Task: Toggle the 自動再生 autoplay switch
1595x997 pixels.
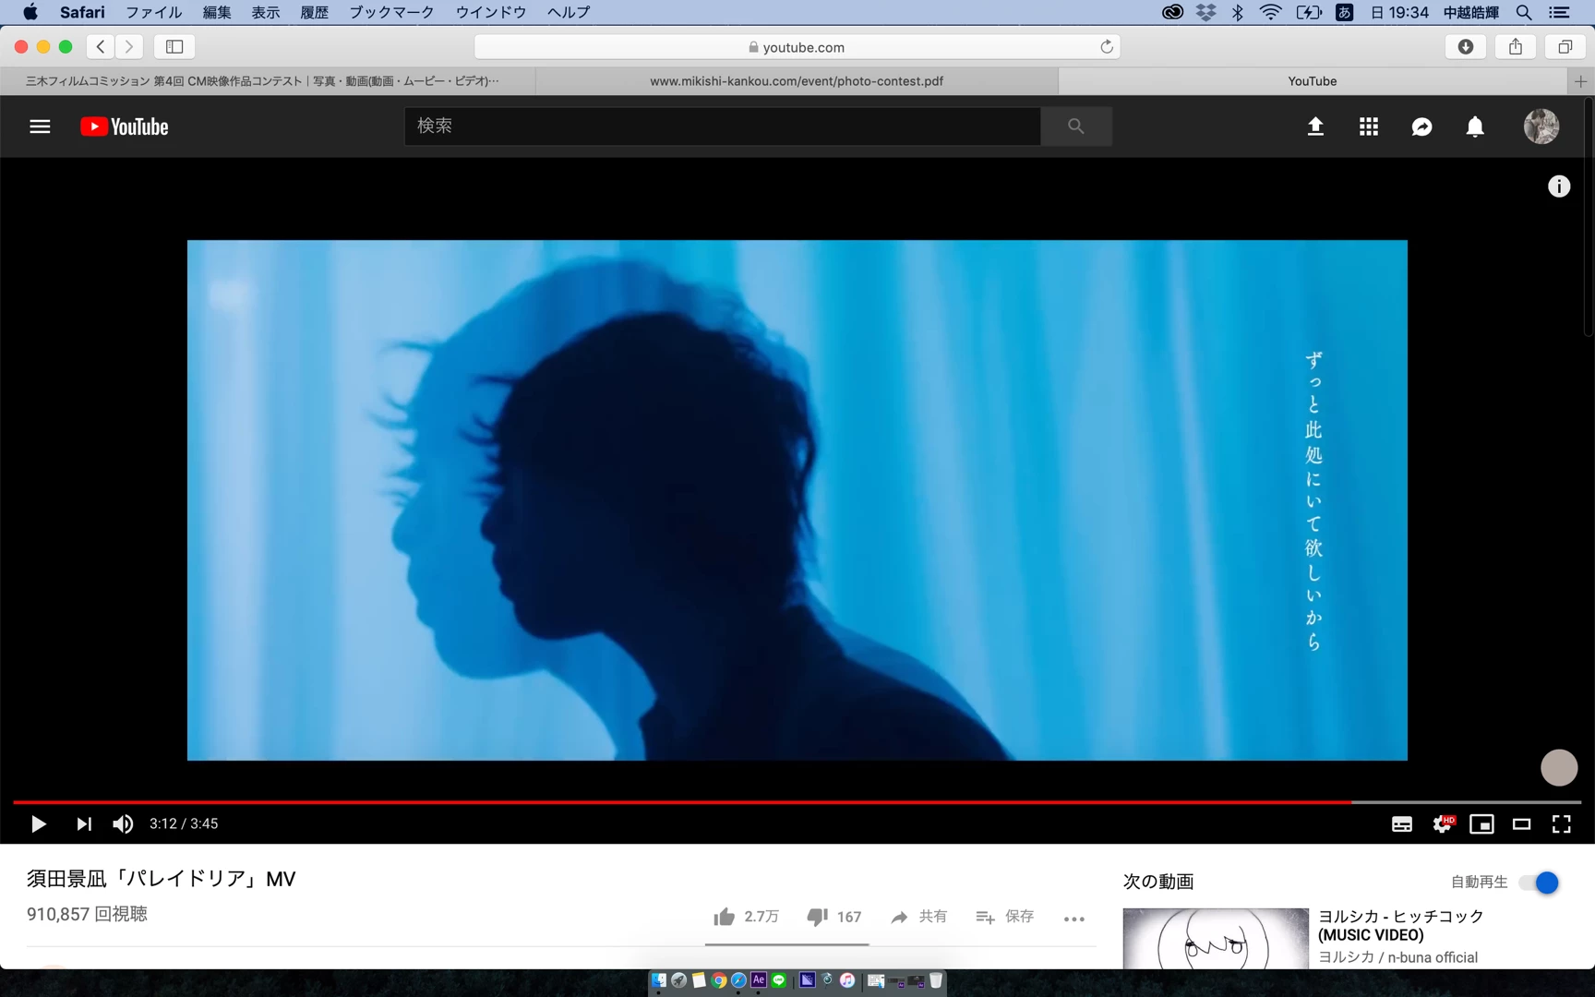Action: [1540, 883]
